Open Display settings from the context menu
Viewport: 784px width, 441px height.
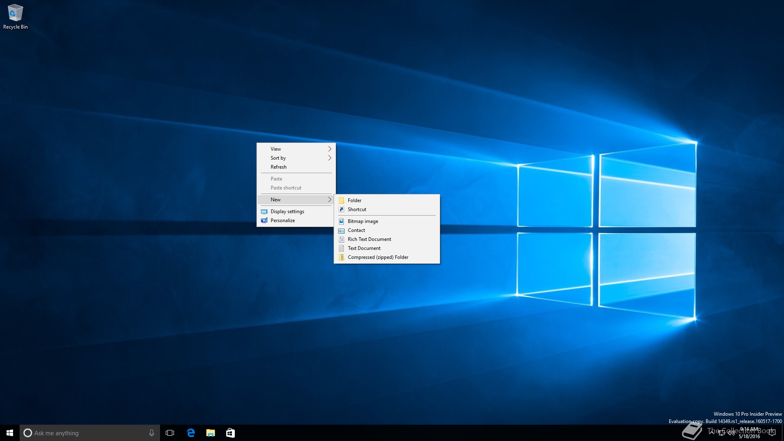tap(296, 212)
